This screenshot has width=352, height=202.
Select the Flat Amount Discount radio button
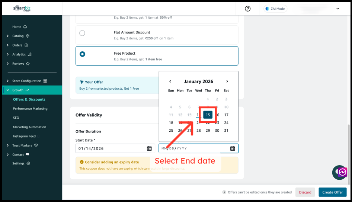82,33
